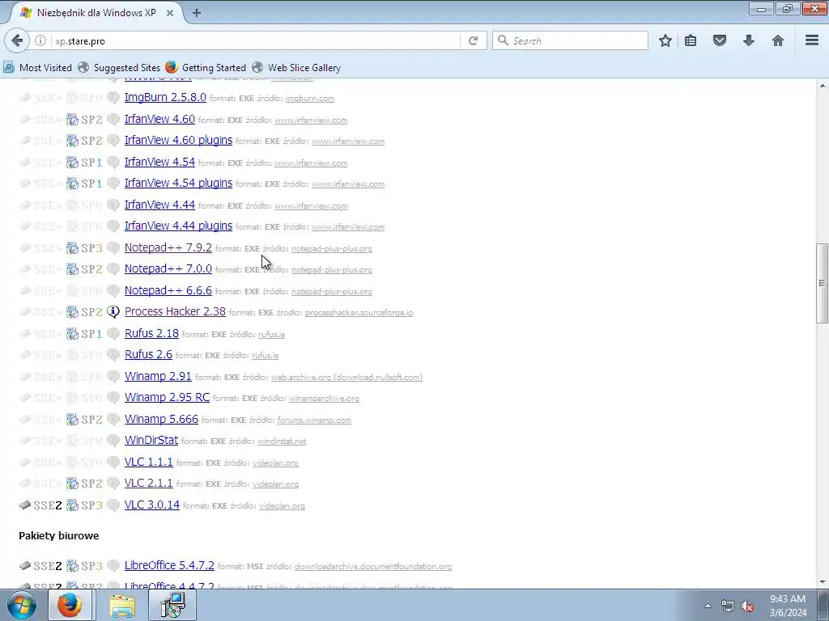Click the vertical scrollbar thumb
829x621 pixels.
click(823, 283)
